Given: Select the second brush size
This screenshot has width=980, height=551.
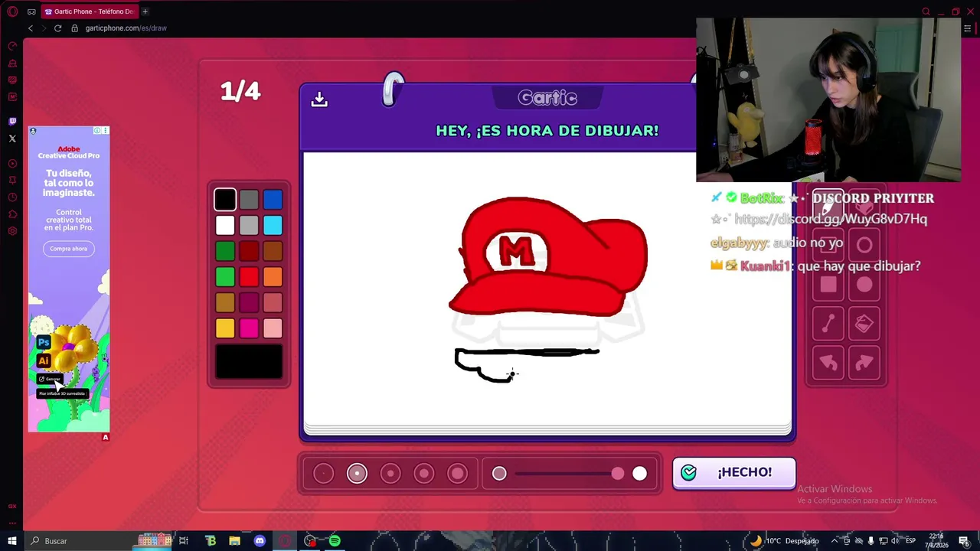Looking at the screenshot, I should [x=357, y=474].
